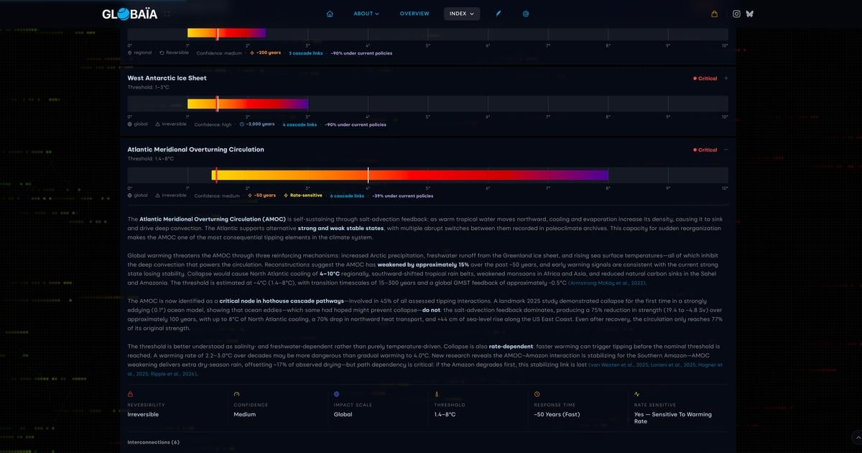Viewport: 862px width, 453px height.
Task: Open the Armstrong McKay et al., 2022 citation
Action: [x=607, y=283]
